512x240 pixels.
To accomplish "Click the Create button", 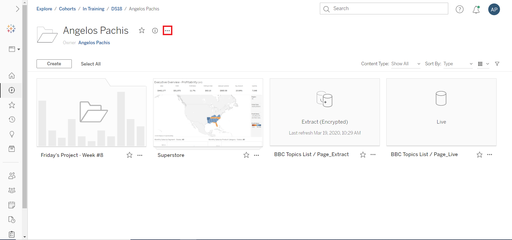I will click(54, 64).
